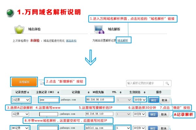Image resolution: width=196 pixels, height=130 pixels.
Task: Click host record field containing www
Action: (x=48, y=100)
